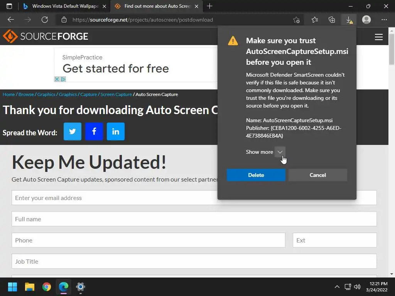Image resolution: width=395 pixels, height=296 pixels.
Task: Click the site lock icon in address bar
Action: click(64, 20)
